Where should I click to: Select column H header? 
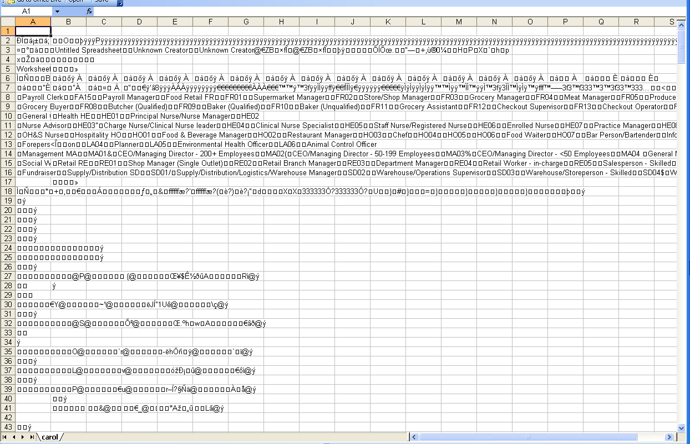(x=281, y=22)
